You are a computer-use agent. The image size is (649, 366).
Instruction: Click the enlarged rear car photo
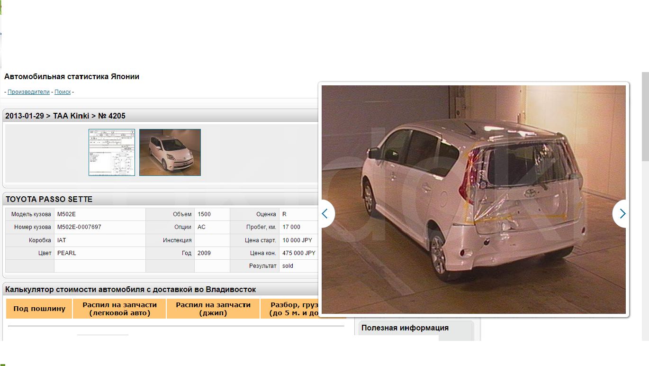click(x=474, y=200)
